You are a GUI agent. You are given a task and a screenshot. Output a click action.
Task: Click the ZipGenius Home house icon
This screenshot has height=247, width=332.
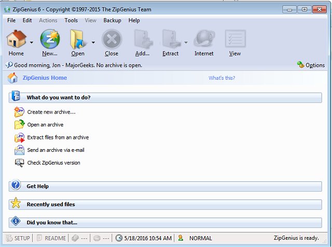tap(12, 78)
